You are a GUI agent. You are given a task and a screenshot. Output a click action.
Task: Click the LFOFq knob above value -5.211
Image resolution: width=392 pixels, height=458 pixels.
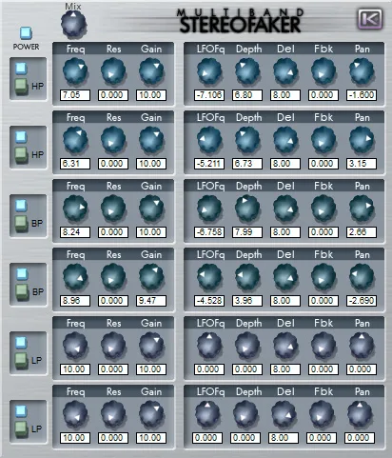coord(209,140)
